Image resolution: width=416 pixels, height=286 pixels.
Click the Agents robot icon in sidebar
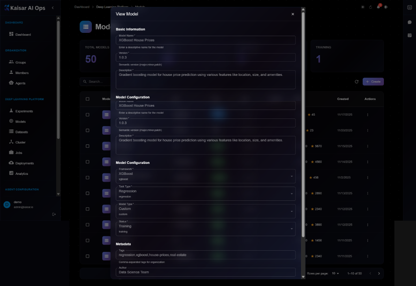(11, 83)
